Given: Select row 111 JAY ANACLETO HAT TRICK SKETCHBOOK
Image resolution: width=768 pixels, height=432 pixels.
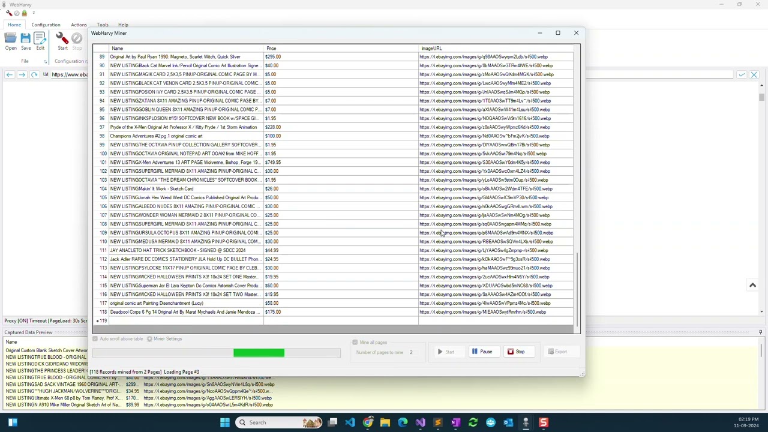Looking at the screenshot, I should tap(333, 250).
